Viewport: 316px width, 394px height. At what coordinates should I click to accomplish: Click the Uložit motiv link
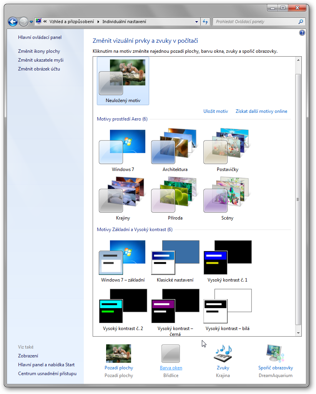click(216, 111)
